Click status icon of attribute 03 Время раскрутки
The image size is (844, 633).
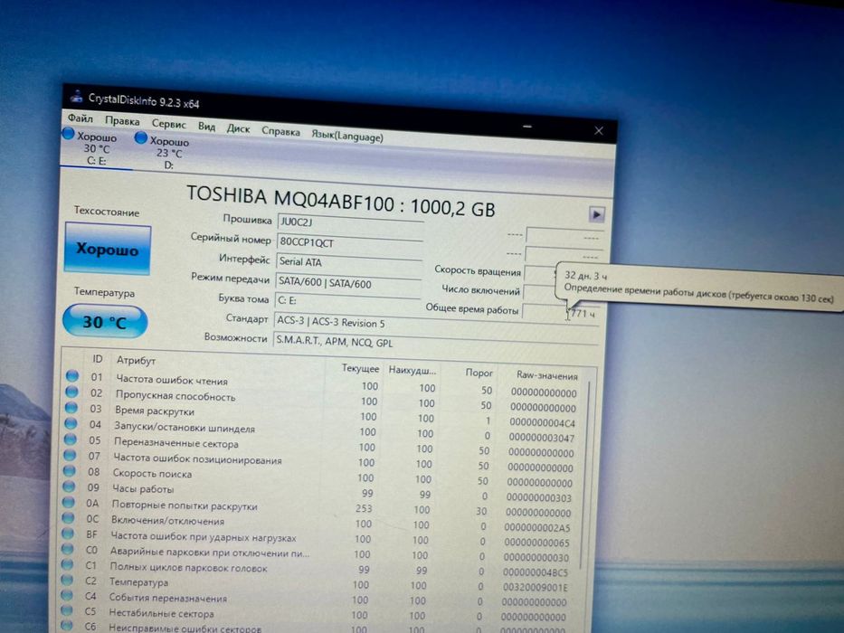click(x=71, y=408)
